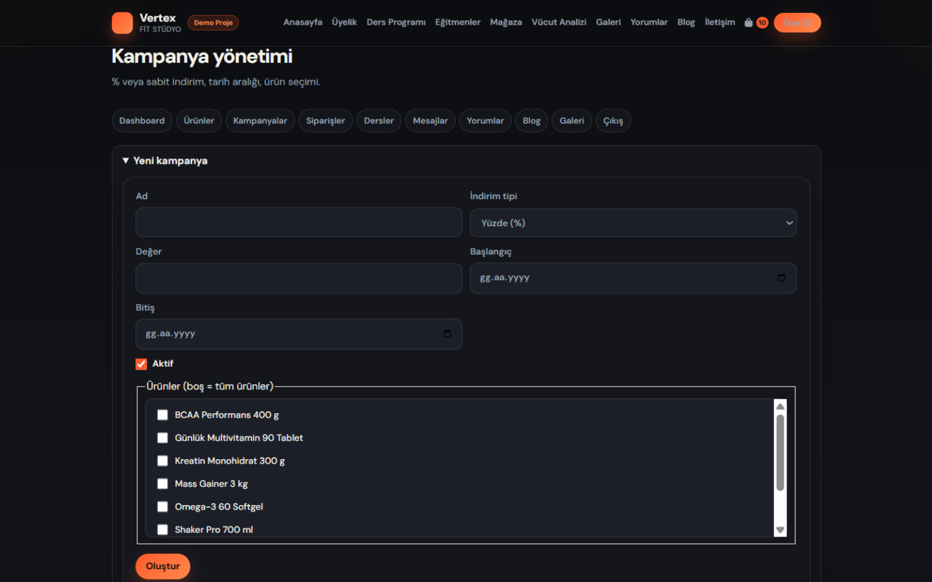Focus the Ad input field
The image size is (932, 582).
pyautogui.click(x=299, y=222)
